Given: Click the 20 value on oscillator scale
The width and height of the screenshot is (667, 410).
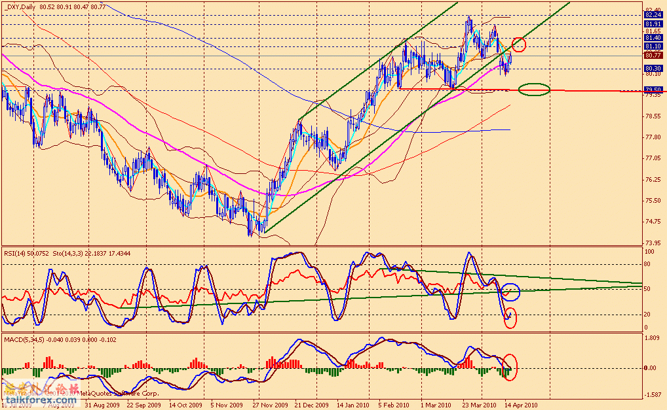Looking at the screenshot, I should pyautogui.click(x=647, y=315).
